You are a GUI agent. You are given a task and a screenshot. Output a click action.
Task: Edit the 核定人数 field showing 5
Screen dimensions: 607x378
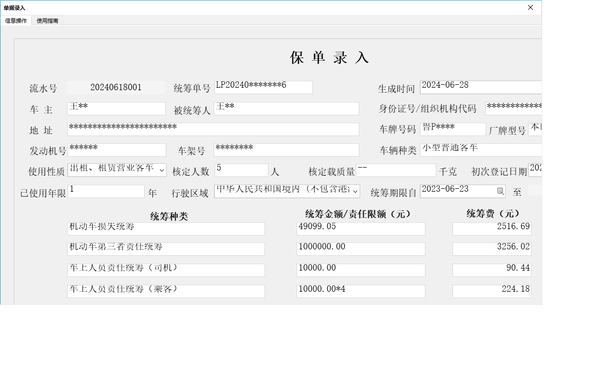pyautogui.click(x=241, y=170)
